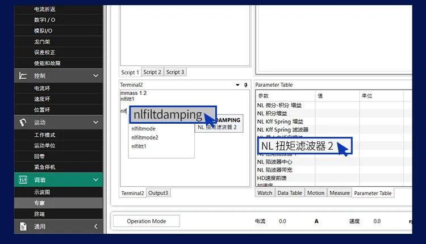
Task: Open the Watch tab
Action: pos(265,193)
